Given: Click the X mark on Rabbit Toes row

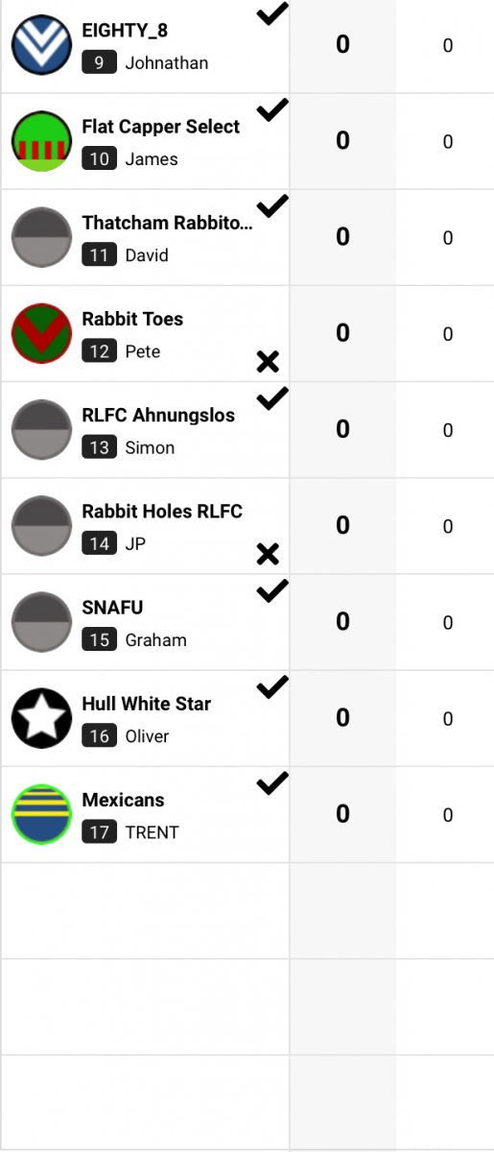Looking at the screenshot, I should (x=268, y=362).
